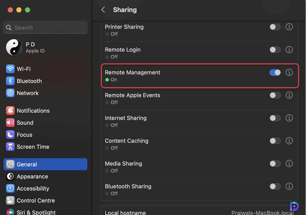This screenshot has height=215, width=306.
Task: Select the Network globe icon
Action: (10, 93)
